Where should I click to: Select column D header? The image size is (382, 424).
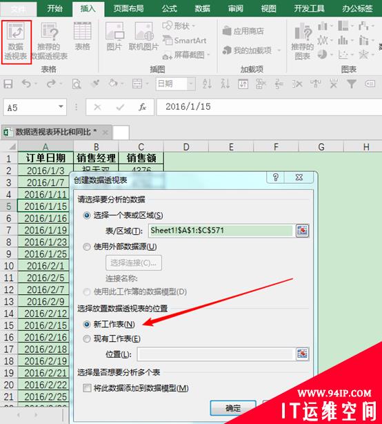click(186, 146)
